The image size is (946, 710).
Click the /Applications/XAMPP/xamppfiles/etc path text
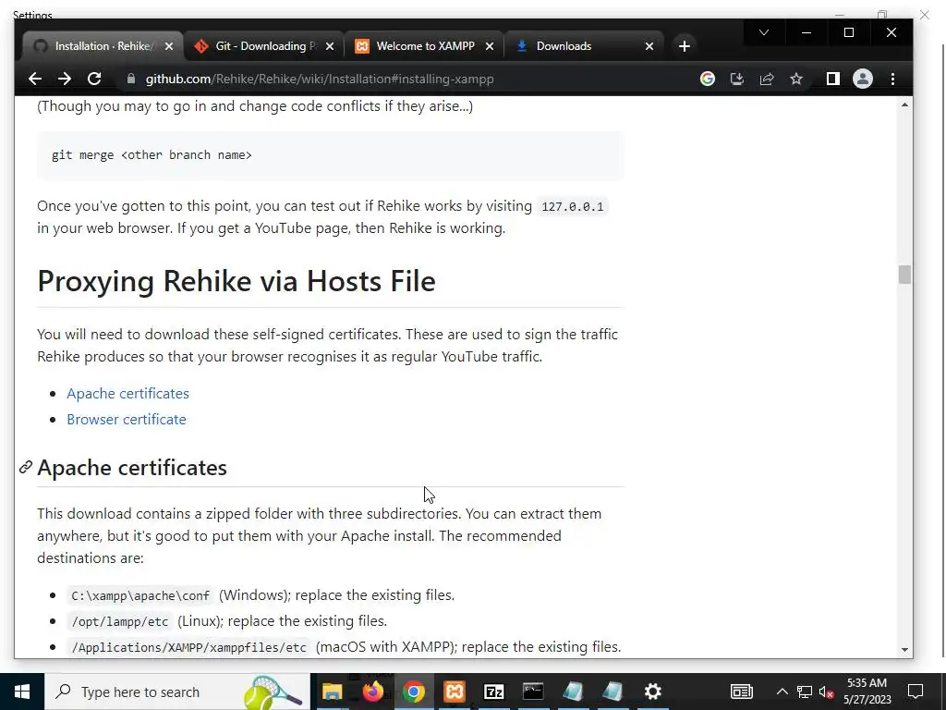(x=188, y=648)
